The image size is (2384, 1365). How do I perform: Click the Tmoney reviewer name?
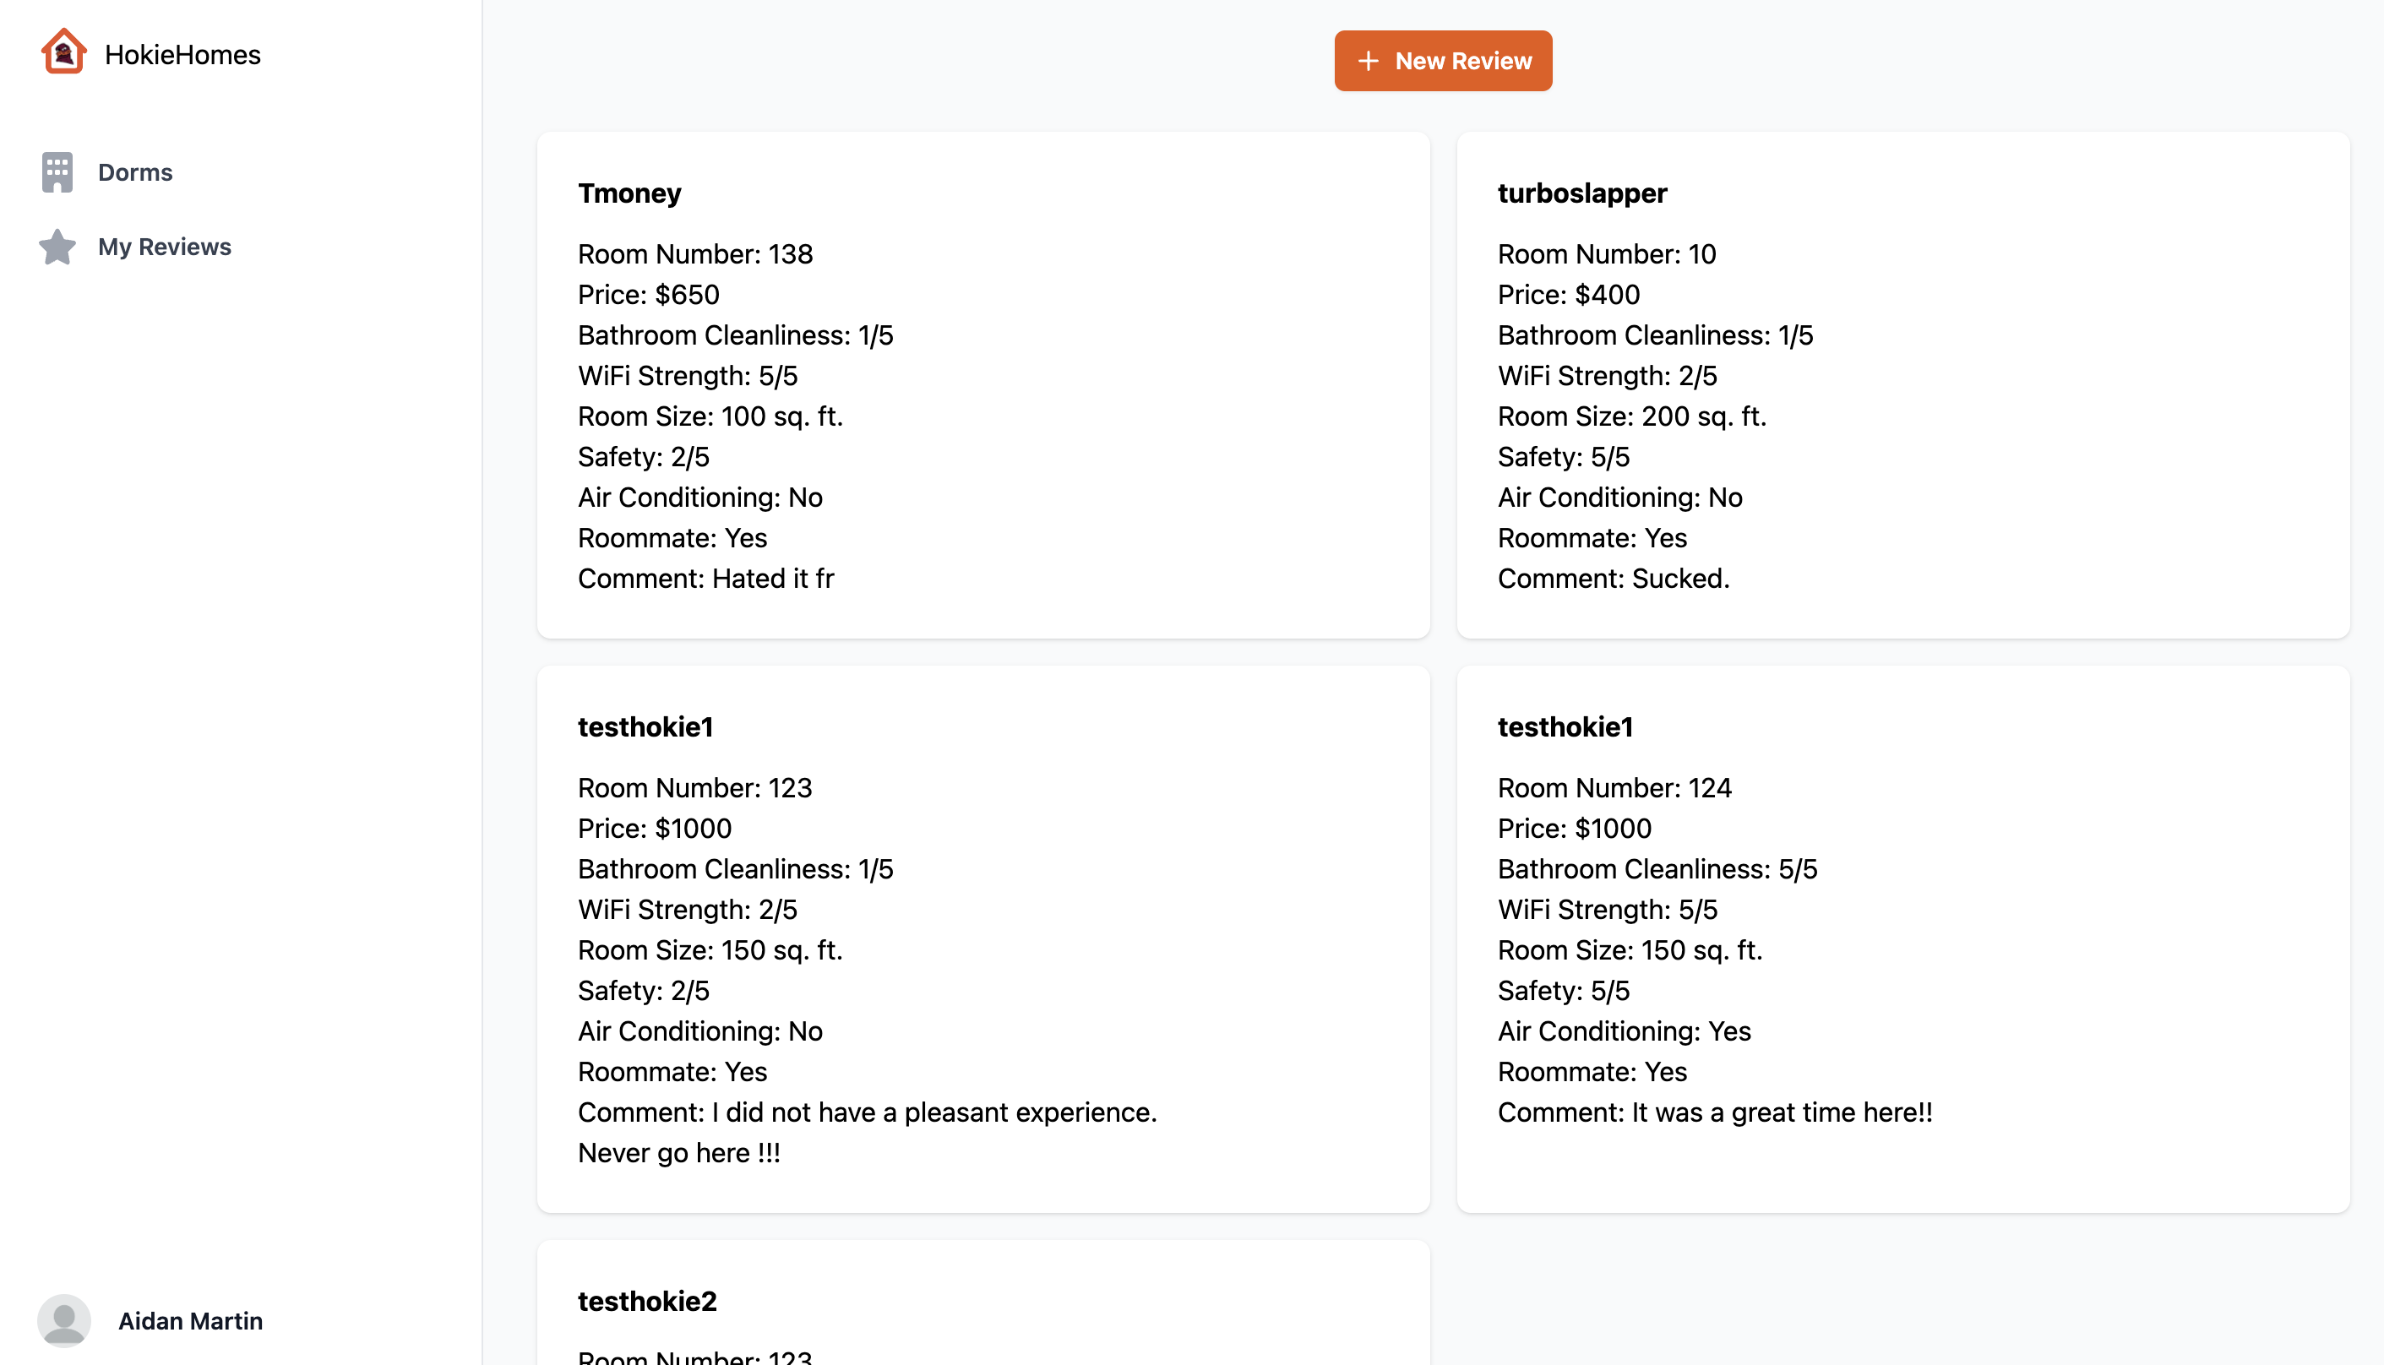[629, 193]
